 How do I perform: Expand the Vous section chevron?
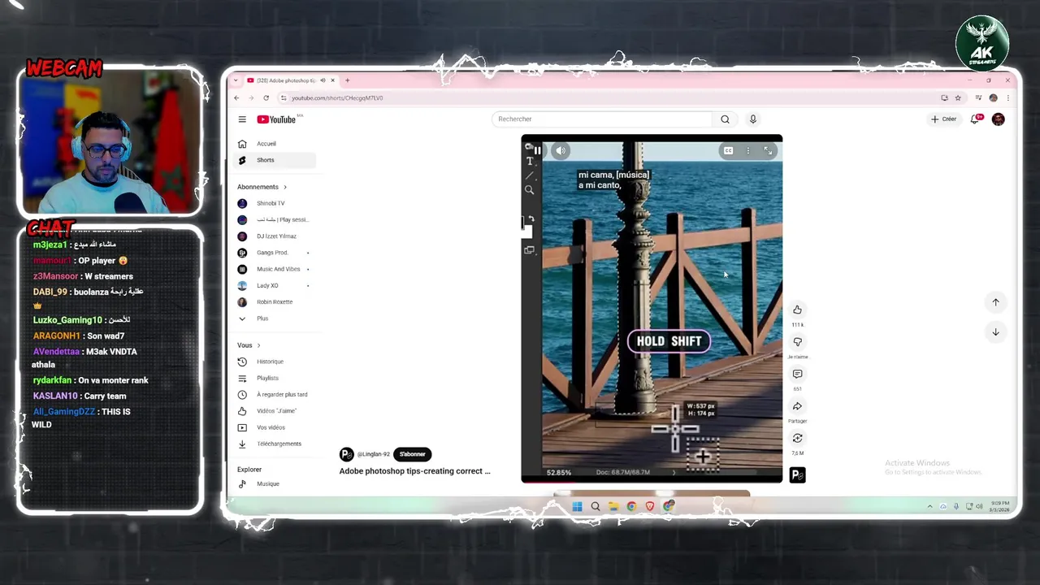coord(258,345)
